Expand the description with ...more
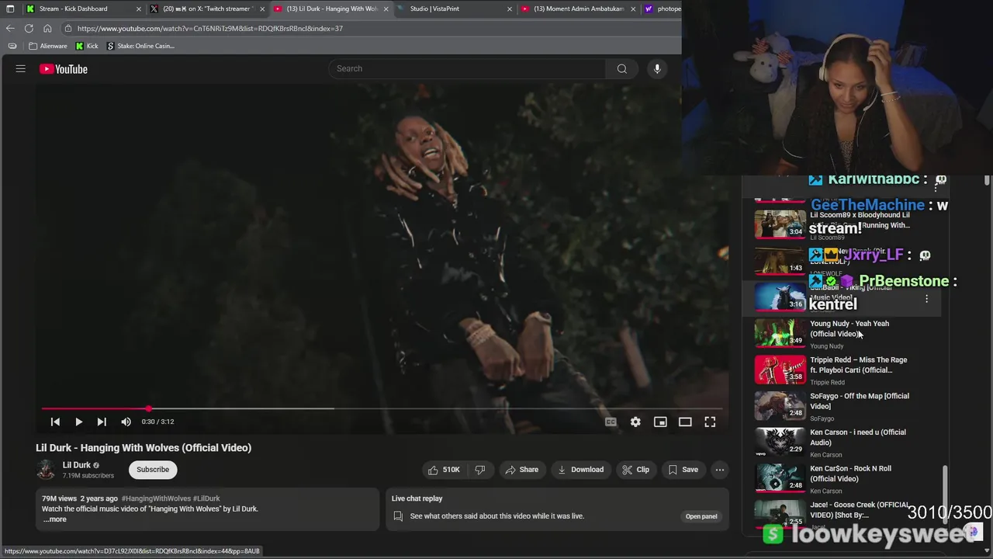The image size is (993, 559). 55,519
